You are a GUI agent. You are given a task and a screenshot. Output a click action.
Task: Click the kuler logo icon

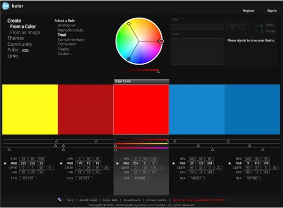click(x=6, y=6)
